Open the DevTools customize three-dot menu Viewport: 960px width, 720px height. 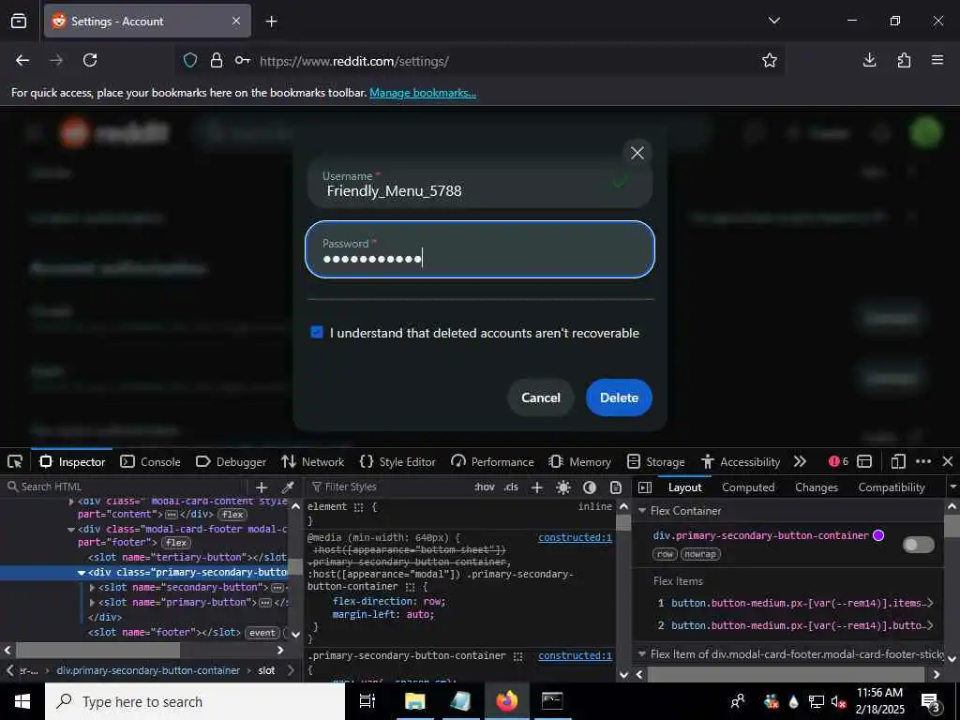point(923,461)
